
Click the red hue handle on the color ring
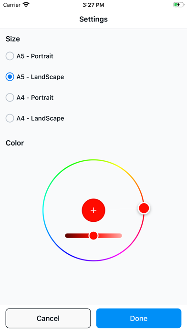[x=144, y=208]
